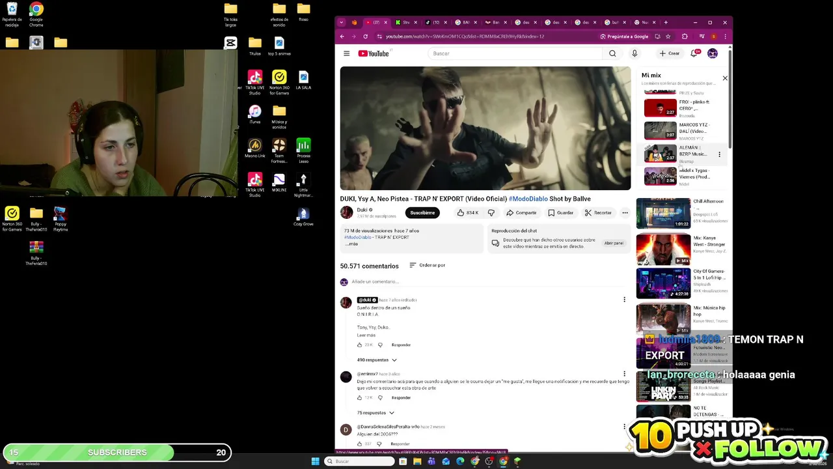Like the @emirmx7 comment
Screen dimensions: 833x469
359,397
